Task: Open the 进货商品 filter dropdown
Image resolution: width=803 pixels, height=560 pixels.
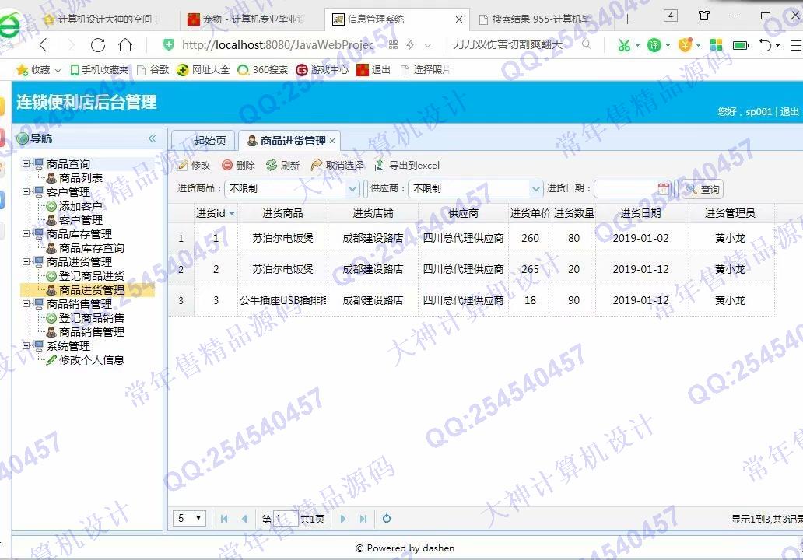Action: tap(352, 188)
